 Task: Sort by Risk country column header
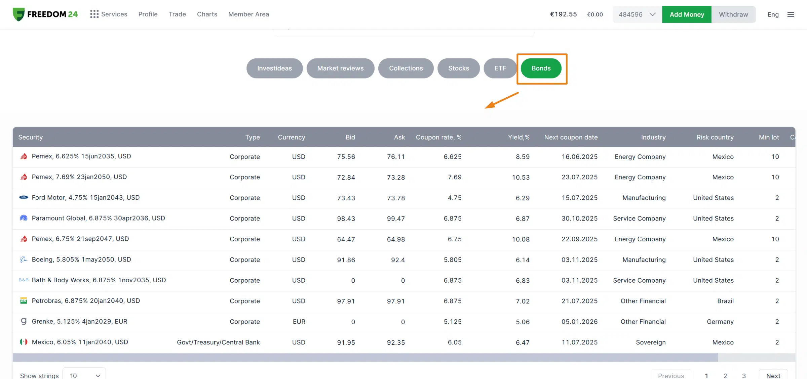(x=715, y=137)
